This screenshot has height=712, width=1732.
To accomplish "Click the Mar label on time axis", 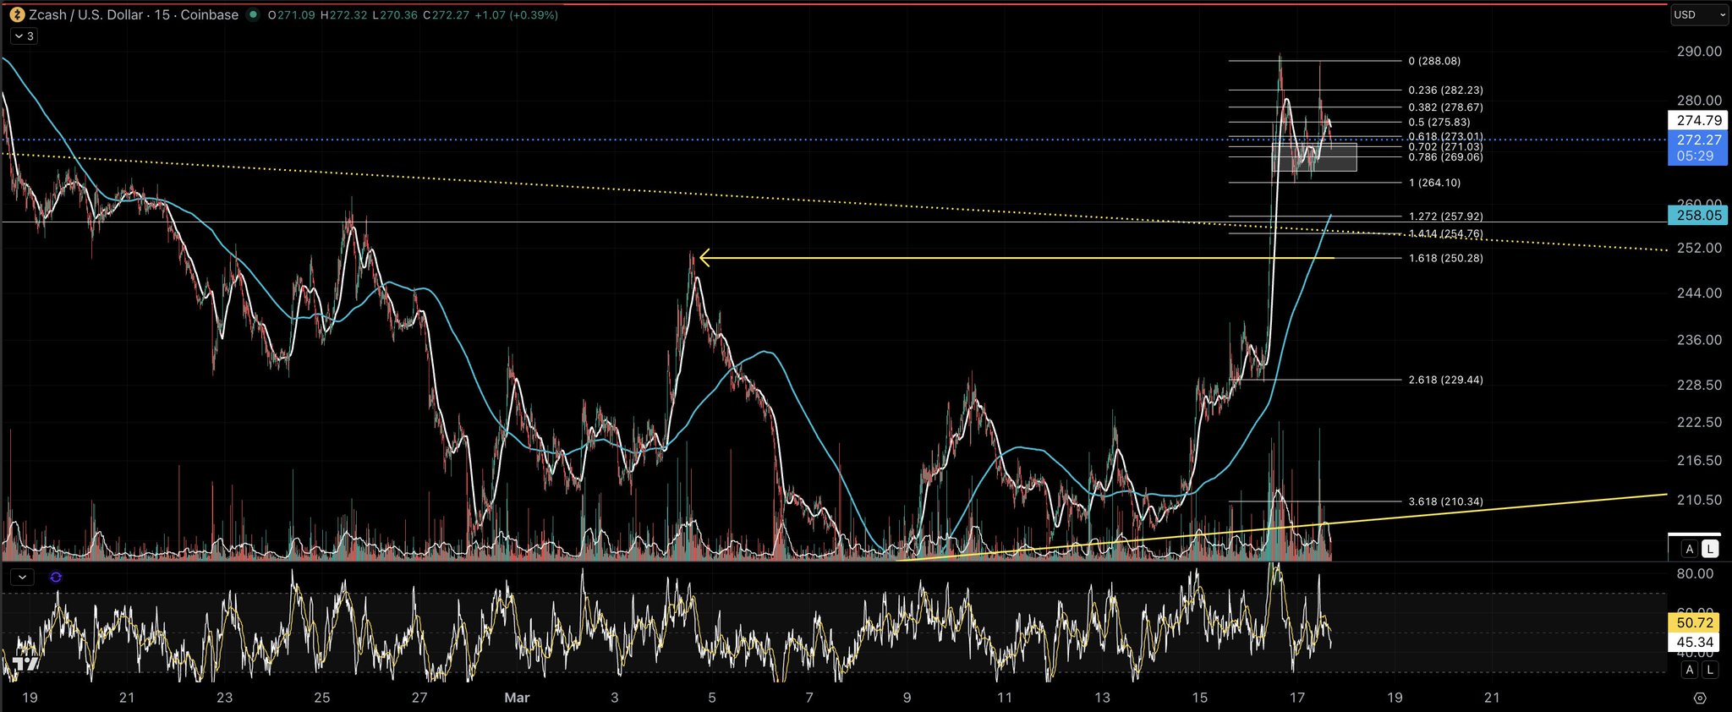I will (x=517, y=698).
